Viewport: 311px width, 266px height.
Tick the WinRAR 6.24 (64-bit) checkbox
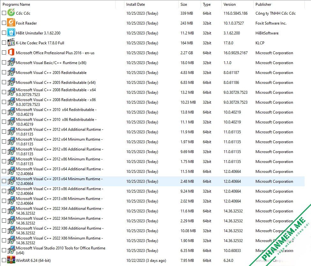[x=4, y=260]
